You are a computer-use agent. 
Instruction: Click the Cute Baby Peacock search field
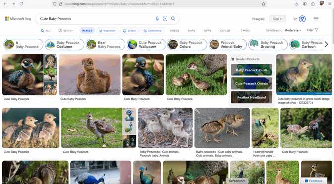point(96,19)
